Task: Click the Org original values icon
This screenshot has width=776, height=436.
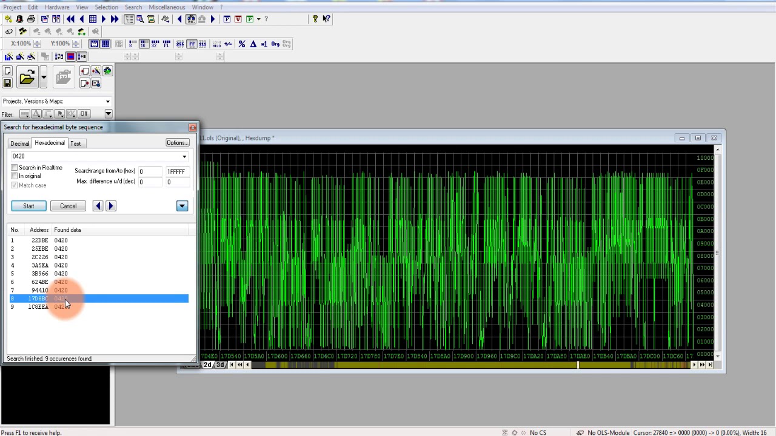Action: click(275, 44)
